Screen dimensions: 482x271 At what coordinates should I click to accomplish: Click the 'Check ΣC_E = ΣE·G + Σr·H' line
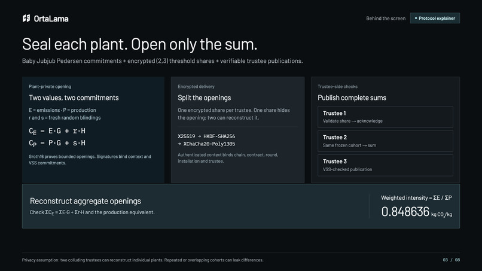[92, 212]
